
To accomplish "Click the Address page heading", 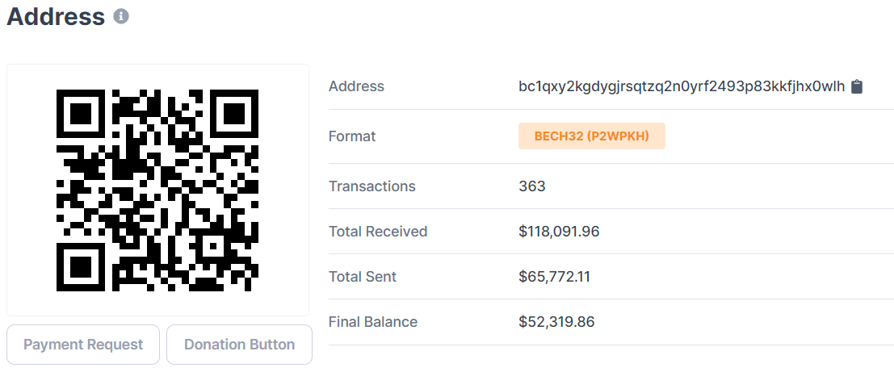I will (56, 16).
